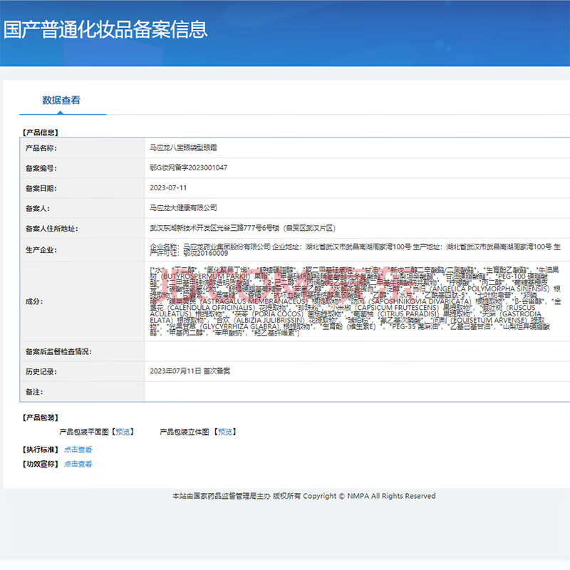Open 预览 link for 产品包装平面图
Image resolution: width=570 pixels, height=570 pixels.
123,432
